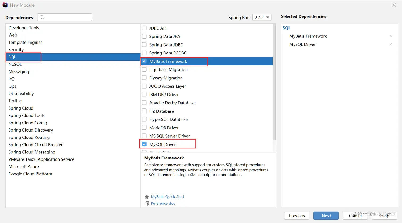Close the New Module dialog

point(394,5)
